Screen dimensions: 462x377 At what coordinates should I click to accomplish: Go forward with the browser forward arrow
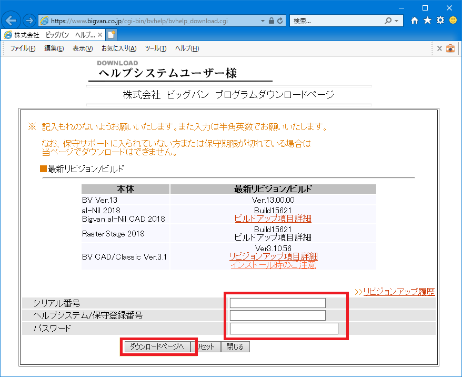(x=29, y=21)
